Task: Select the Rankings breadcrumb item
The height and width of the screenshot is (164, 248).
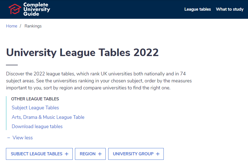Action: 33,26
